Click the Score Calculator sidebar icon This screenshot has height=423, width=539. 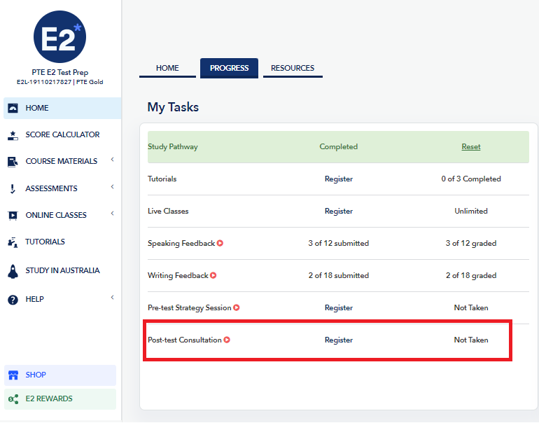click(12, 135)
